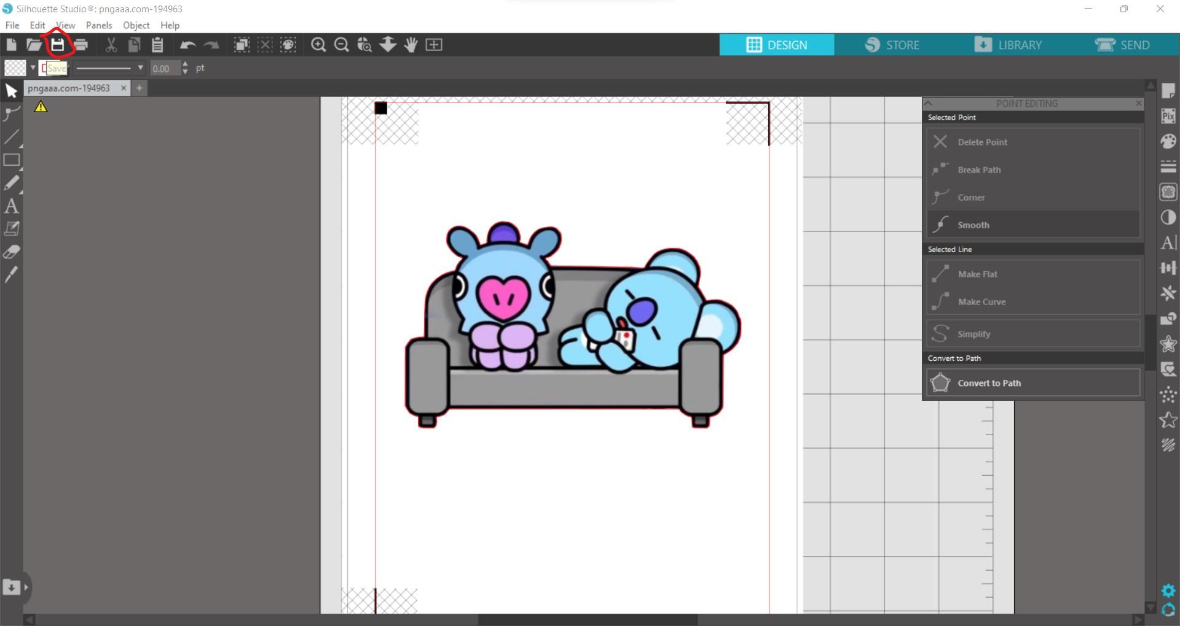Open the Trace panel icon
1180x626 pixels.
pos(1168,192)
